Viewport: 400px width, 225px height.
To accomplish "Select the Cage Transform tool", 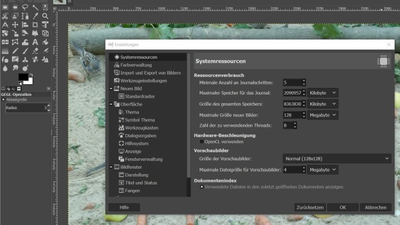I will [x=15, y=42].
